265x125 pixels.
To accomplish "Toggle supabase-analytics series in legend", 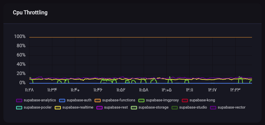I will (36, 100).
